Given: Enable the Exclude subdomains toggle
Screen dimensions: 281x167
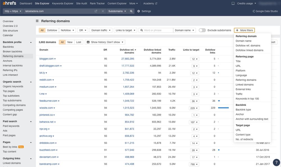Looking at the screenshot, I should (x=202, y=30).
